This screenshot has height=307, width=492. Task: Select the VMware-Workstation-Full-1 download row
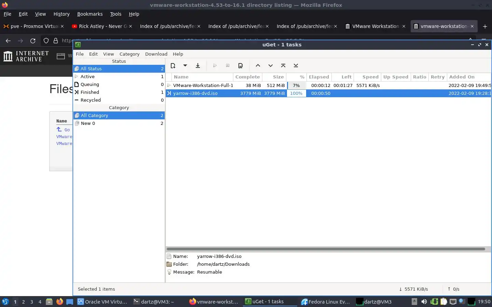point(328,85)
